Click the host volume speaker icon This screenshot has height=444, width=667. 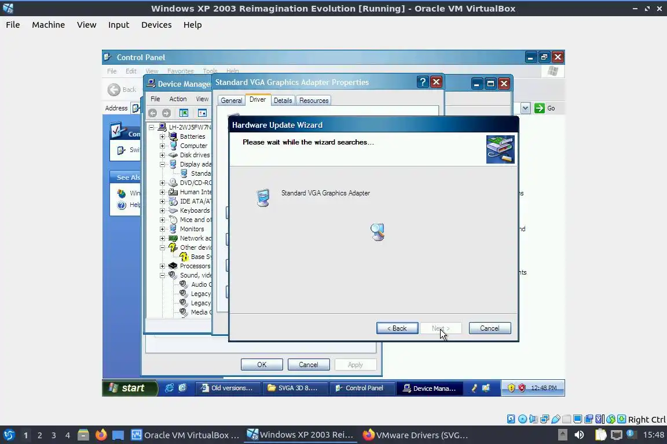point(579,435)
